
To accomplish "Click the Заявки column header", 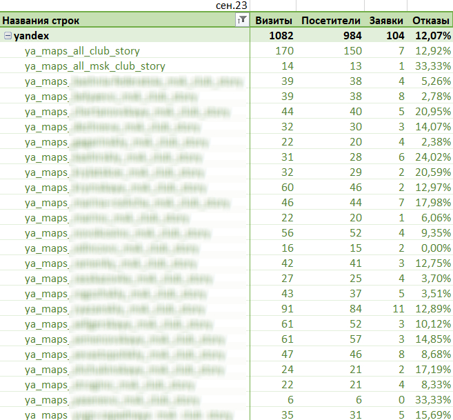I will (x=386, y=21).
